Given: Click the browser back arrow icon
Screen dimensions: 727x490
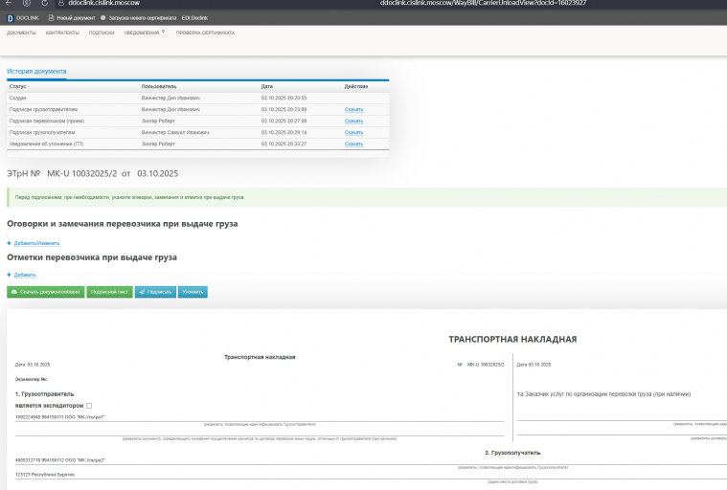Looking at the screenshot, I should (x=9, y=3).
